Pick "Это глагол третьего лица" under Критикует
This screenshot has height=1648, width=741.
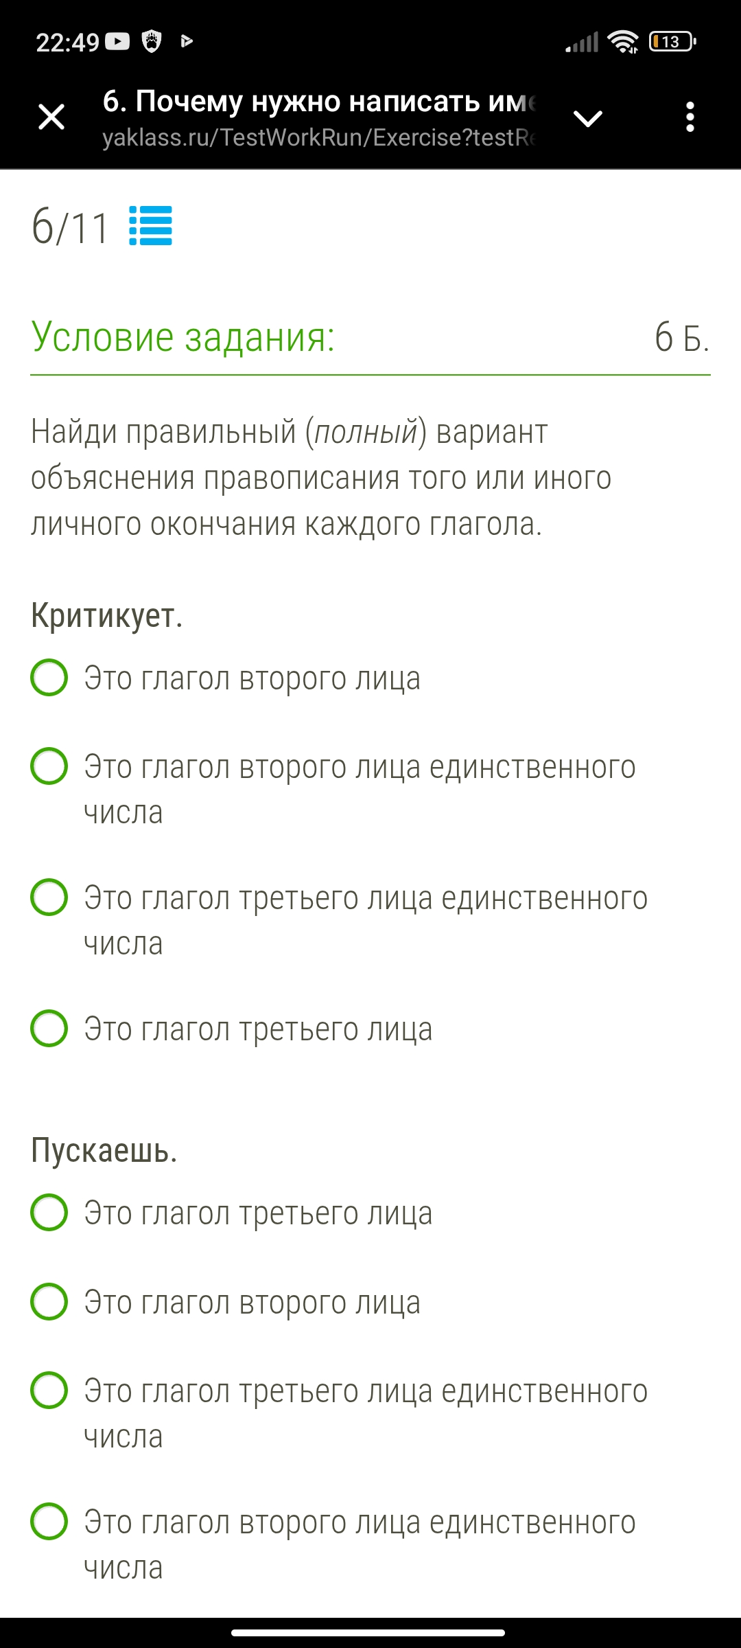point(49,1029)
